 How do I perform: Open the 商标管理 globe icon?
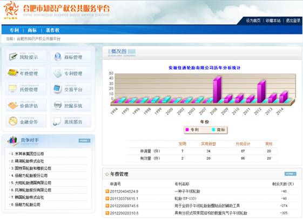[58, 57]
